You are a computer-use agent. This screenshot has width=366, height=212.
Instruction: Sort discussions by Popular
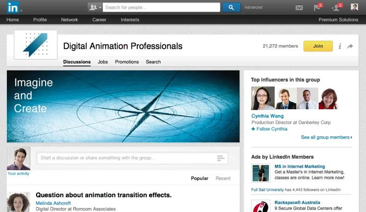pos(199,178)
